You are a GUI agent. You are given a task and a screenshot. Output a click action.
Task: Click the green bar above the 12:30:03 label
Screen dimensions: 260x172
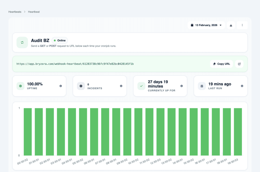[160, 132]
